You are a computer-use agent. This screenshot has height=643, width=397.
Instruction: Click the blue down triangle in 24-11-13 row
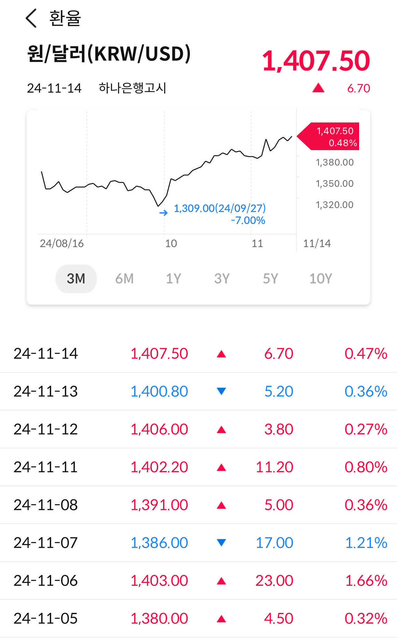221,391
